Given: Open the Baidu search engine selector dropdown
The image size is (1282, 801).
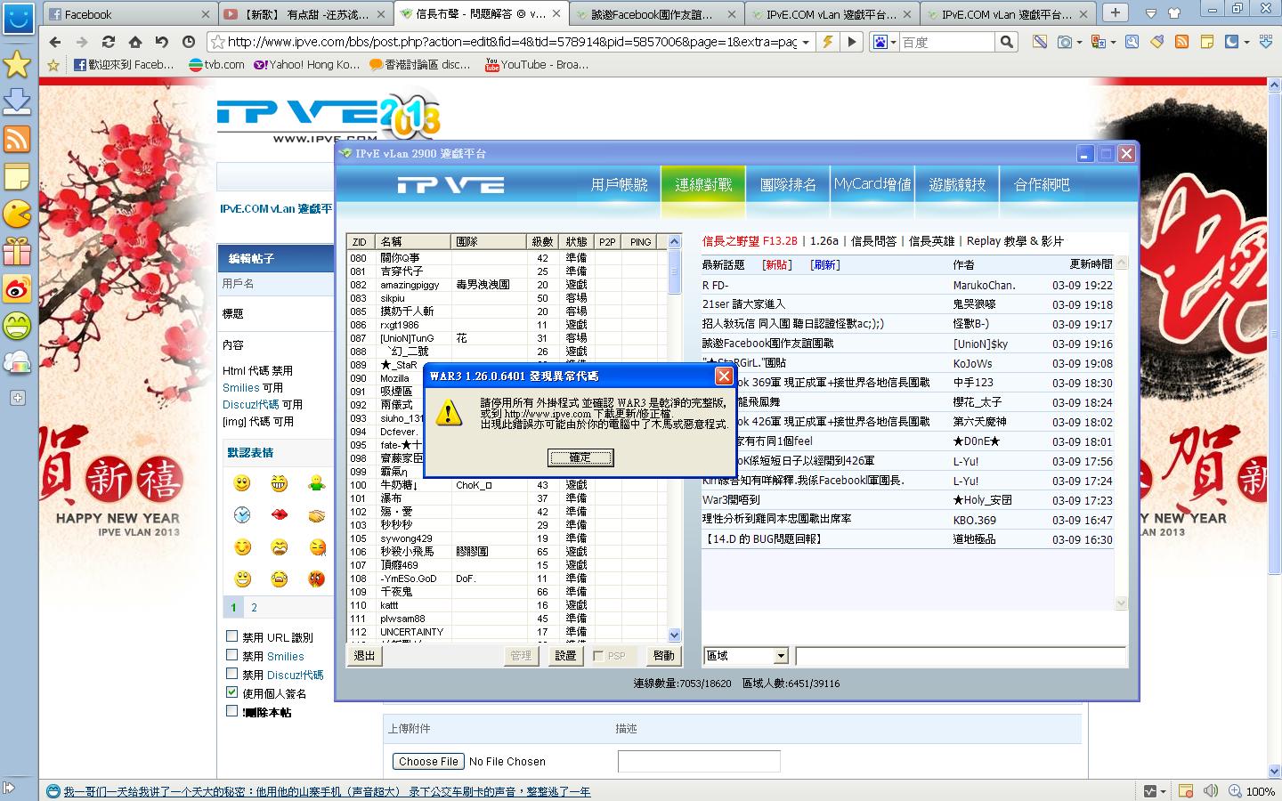Looking at the screenshot, I should [885, 42].
